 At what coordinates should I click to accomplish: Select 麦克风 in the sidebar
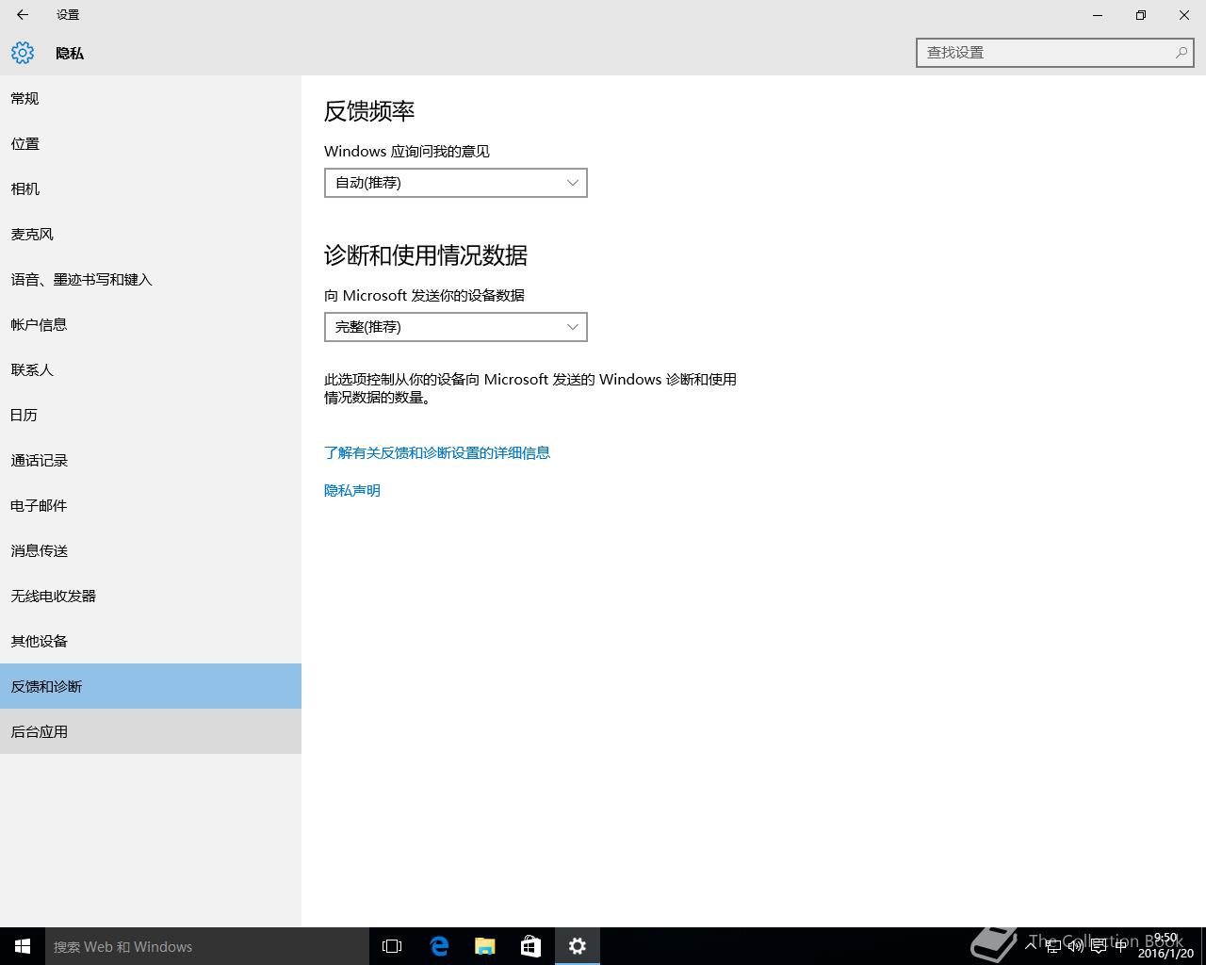click(x=151, y=234)
